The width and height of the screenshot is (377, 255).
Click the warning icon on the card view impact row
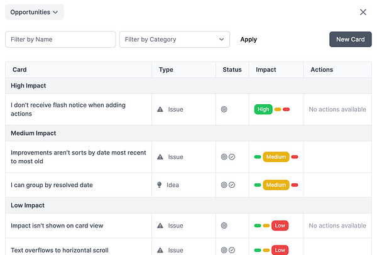(160, 225)
